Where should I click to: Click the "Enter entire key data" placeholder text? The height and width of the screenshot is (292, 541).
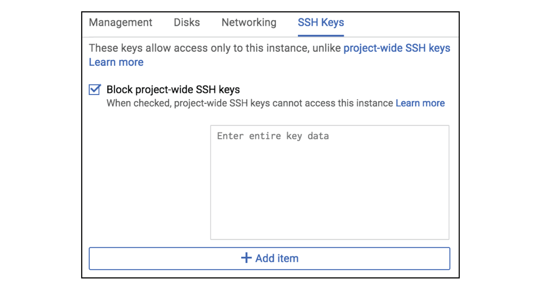[x=273, y=136]
